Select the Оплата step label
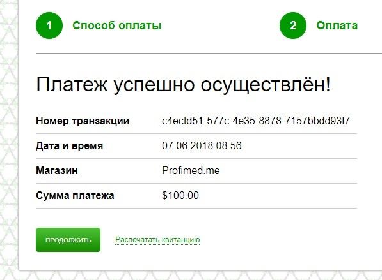 (337, 26)
